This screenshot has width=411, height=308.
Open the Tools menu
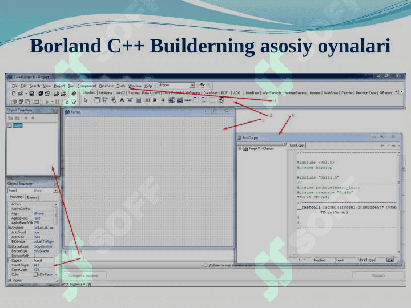tap(121, 86)
